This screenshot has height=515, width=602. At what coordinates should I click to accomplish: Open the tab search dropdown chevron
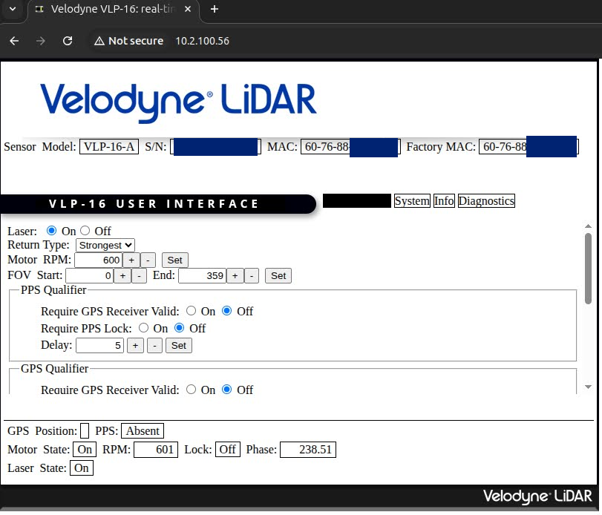(13, 9)
